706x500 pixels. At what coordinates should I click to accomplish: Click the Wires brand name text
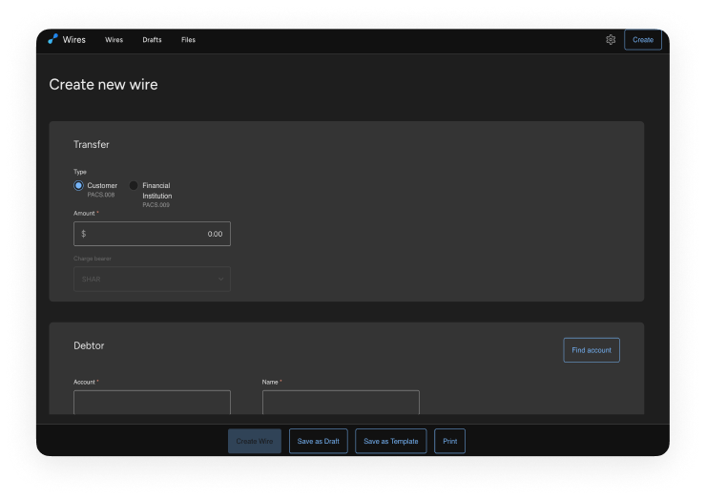tap(74, 40)
